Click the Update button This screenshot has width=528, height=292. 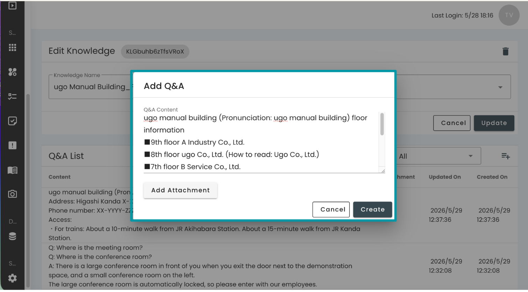pyautogui.click(x=494, y=123)
